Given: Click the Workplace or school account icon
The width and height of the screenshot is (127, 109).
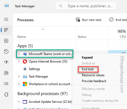Looking at the screenshot, I should tap(25, 84).
